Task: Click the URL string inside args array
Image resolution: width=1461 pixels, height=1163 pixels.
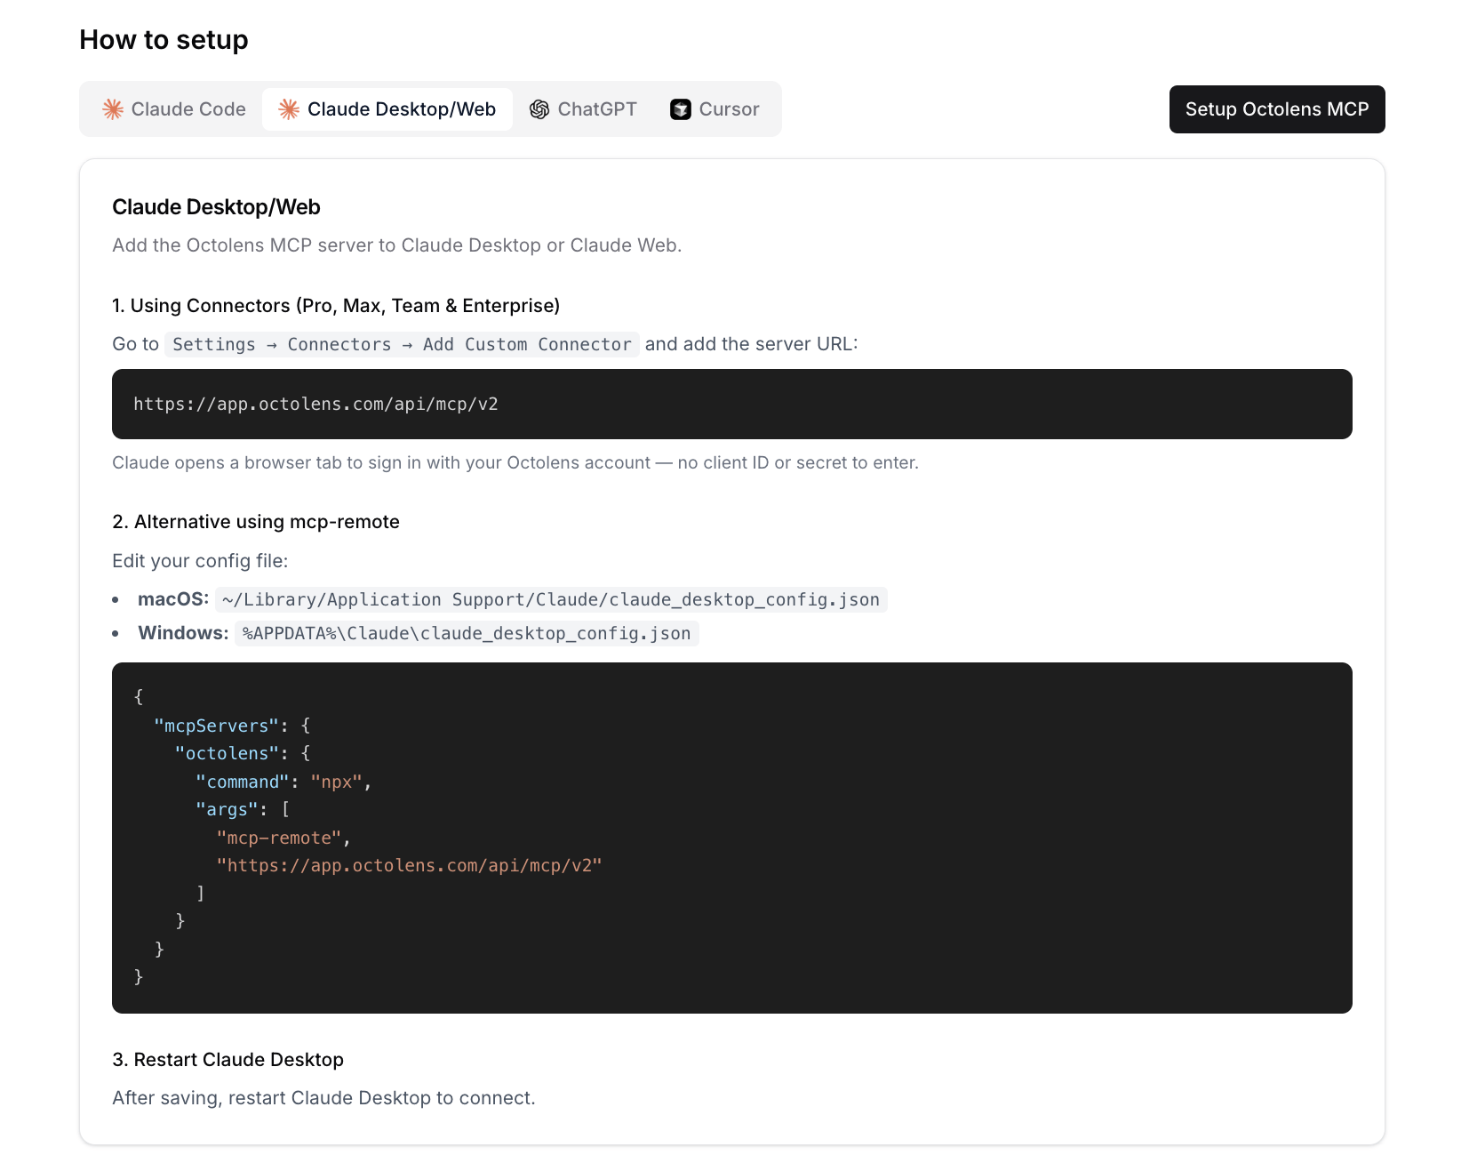Action: click(409, 865)
